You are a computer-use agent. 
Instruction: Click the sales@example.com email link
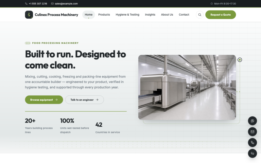coord(66,4)
